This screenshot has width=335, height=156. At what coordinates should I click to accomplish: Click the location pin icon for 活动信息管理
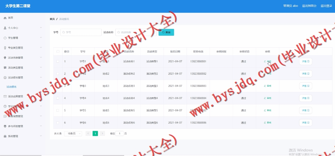[x=5, y=58]
